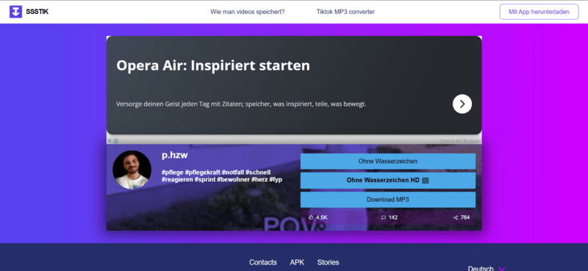The image size is (588, 271).
Task: Click the comments speech bubble icon
Action: tap(383, 217)
